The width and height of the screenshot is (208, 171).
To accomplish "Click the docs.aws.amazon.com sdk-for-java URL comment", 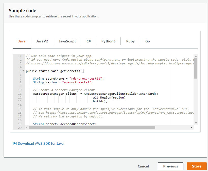I will click(x=110, y=63).
